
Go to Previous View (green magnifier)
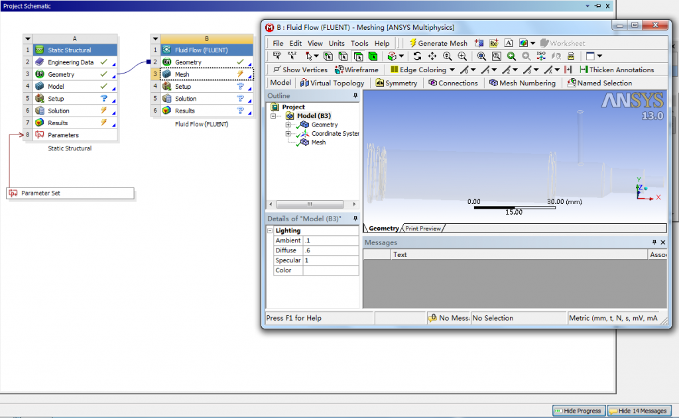coord(511,56)
